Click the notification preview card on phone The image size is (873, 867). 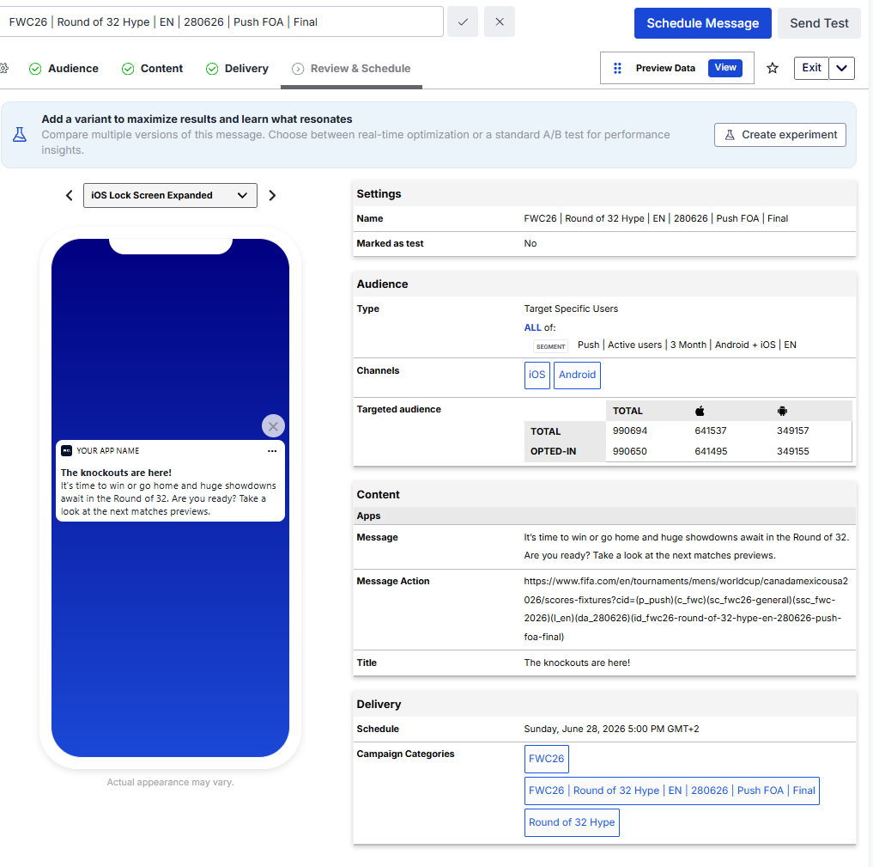[x=170, y=481]
